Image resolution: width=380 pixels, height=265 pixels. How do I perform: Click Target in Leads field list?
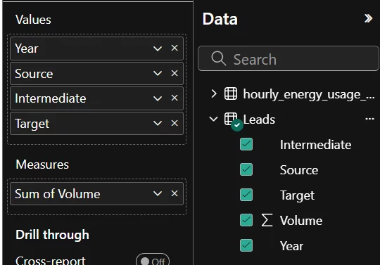coord(297,195)
